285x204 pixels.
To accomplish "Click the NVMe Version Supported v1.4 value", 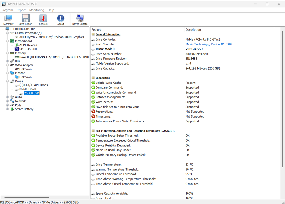I will pyautogui.click(x=188, y=63).
